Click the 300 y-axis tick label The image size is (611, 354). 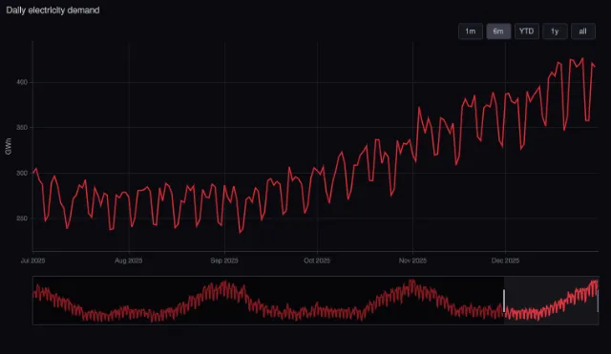22,173
